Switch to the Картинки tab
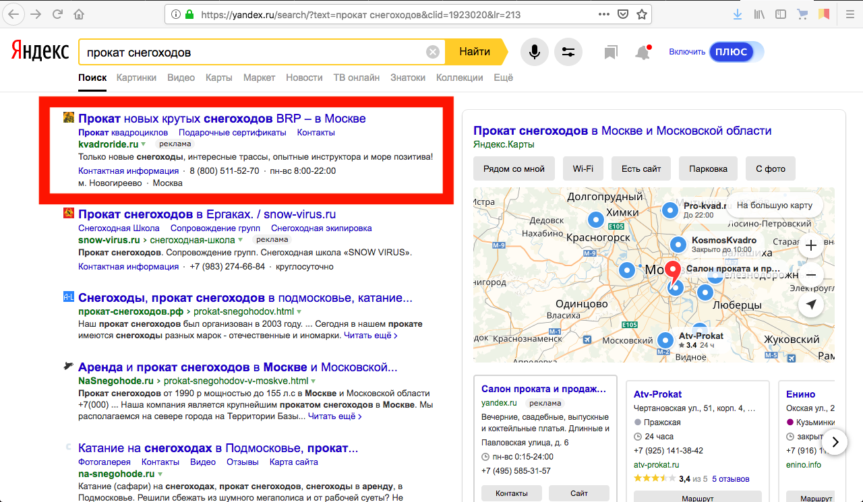 (x=136, y=77)
